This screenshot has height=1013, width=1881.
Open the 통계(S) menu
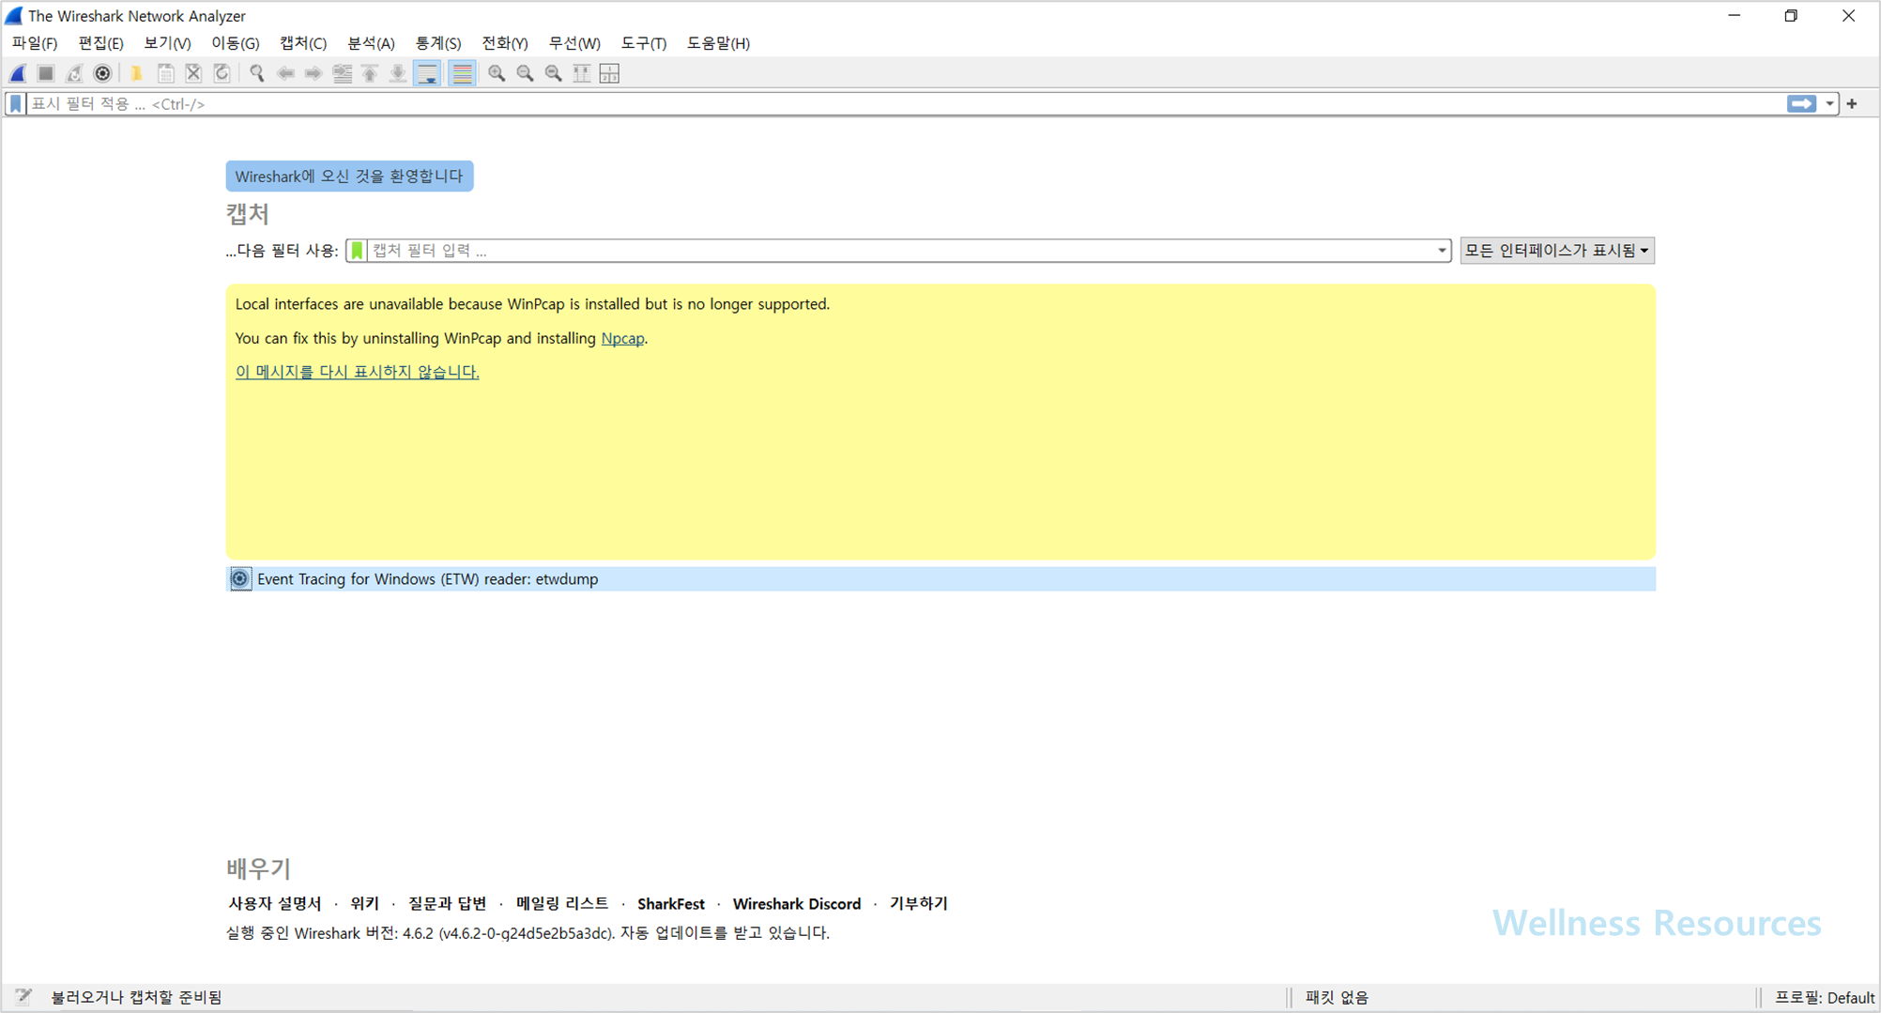438,43
